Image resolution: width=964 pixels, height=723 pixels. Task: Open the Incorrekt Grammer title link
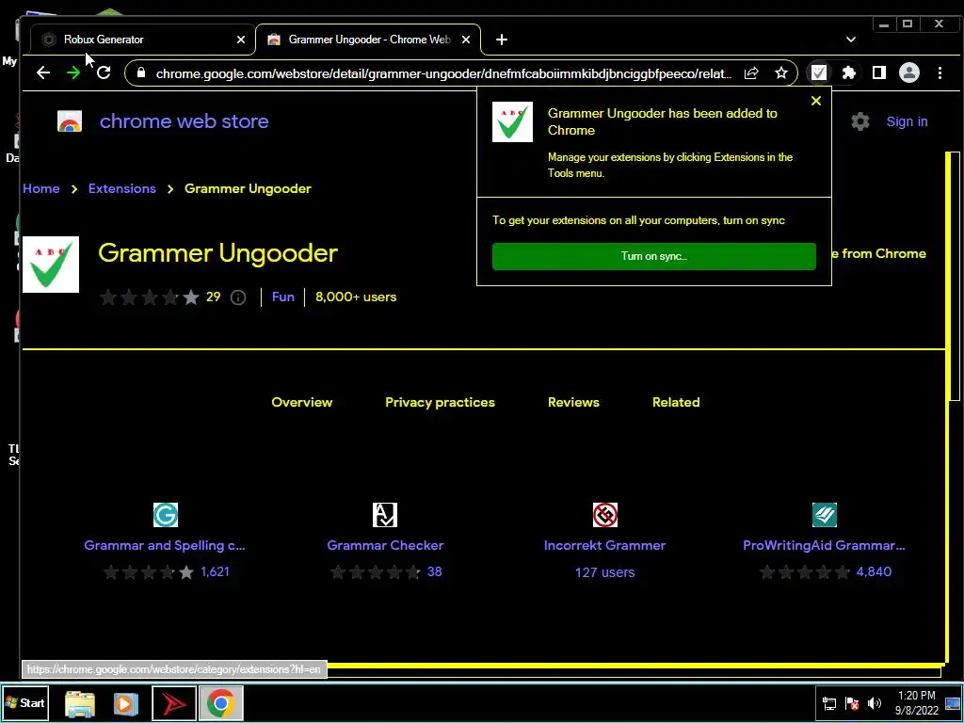[605, 545]
